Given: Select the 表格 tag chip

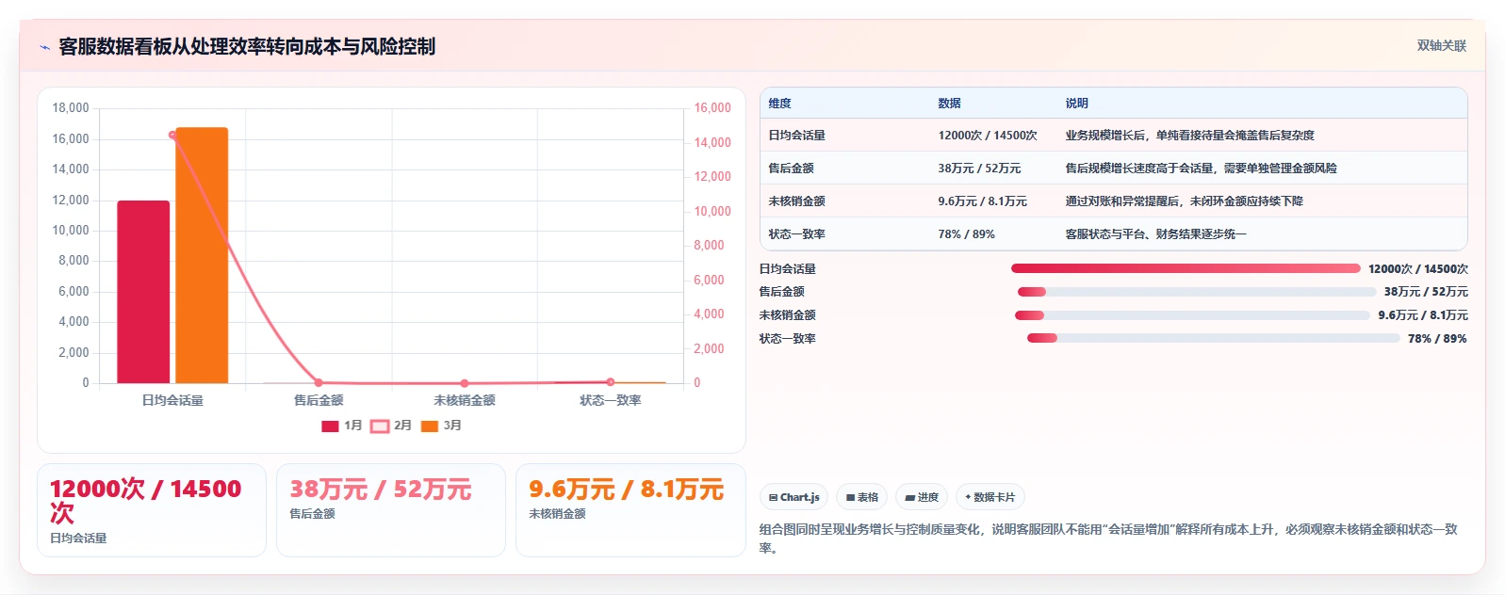Looking at the screenshot, I should coord(861,497).
